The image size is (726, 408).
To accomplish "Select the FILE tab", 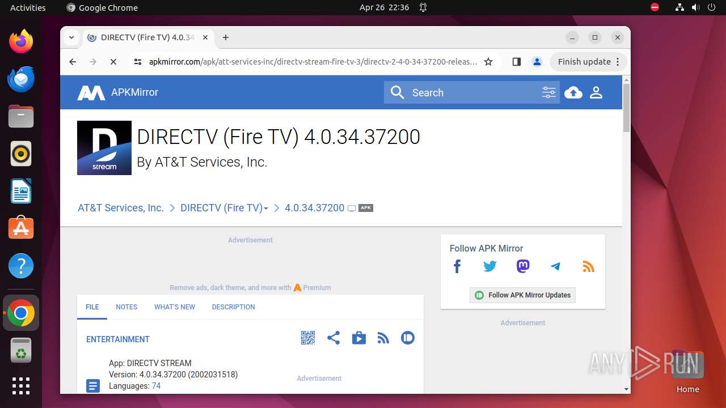I will [x=92, y=307].
